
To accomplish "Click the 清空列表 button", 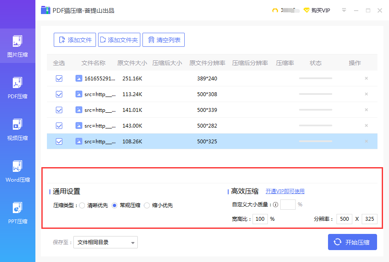I will (163, 40).
